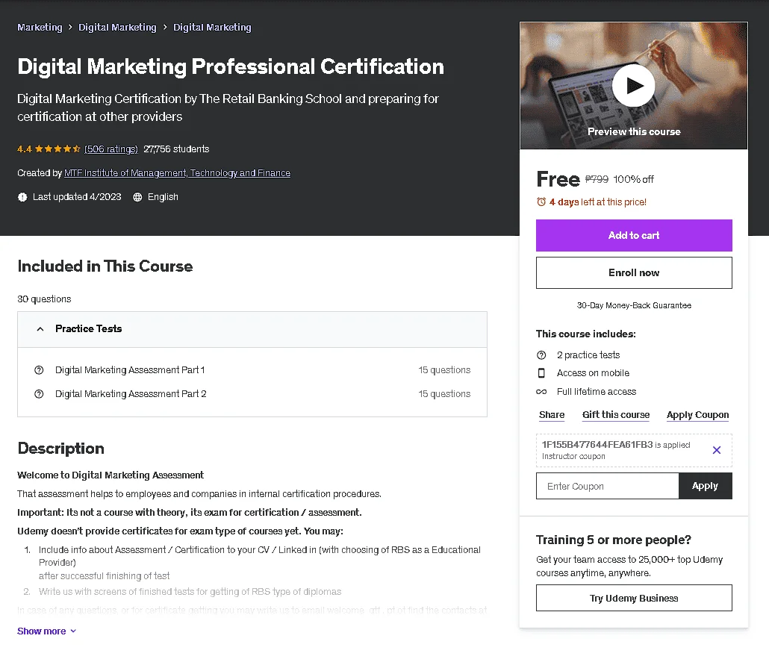Click the Enroll now button
The width and height of the screenshot is (769, 668).
tap(634, 272)
